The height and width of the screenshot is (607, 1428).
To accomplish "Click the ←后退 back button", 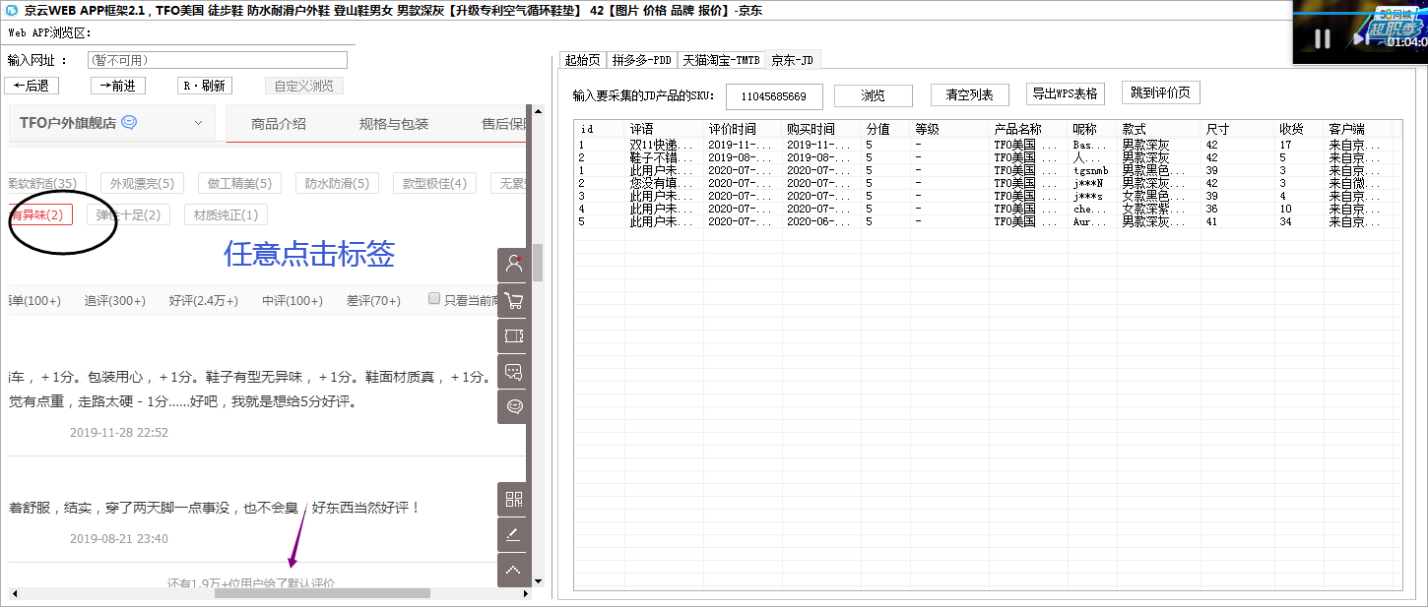I will point(32,86).
